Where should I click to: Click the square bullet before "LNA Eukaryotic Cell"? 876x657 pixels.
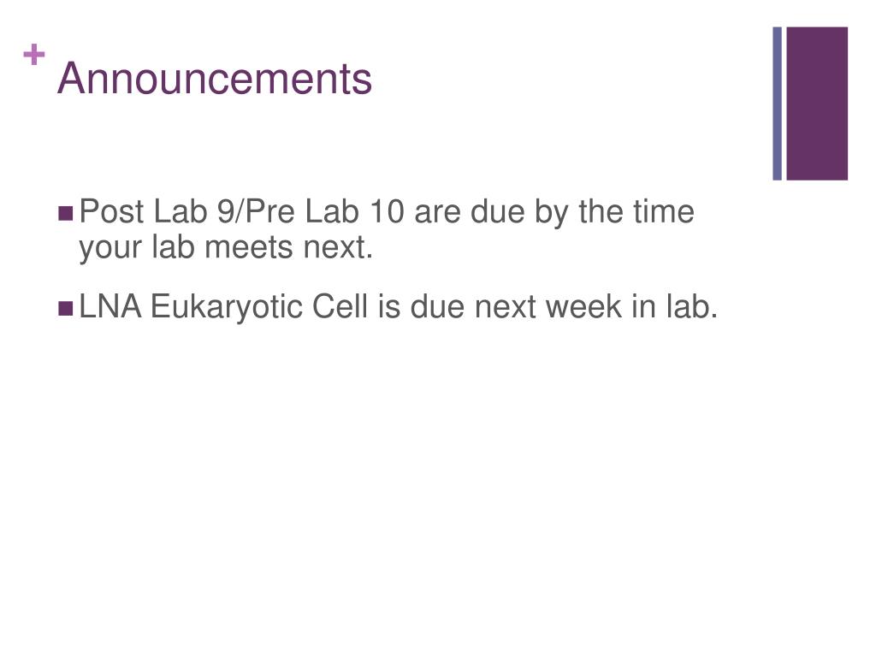(65, 308)
